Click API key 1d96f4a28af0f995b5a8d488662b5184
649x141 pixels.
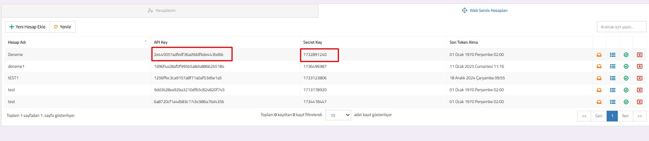[189, 66]
